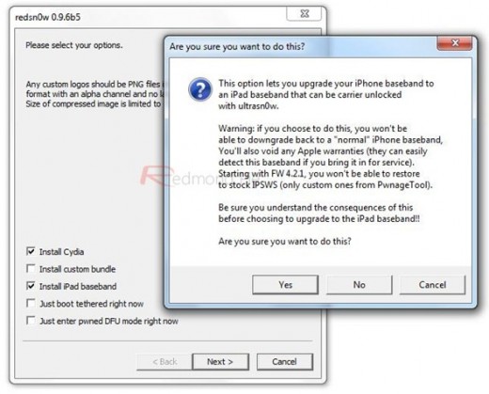
Task: Click Cancel in the confirmation dialog
Action: 433,285
